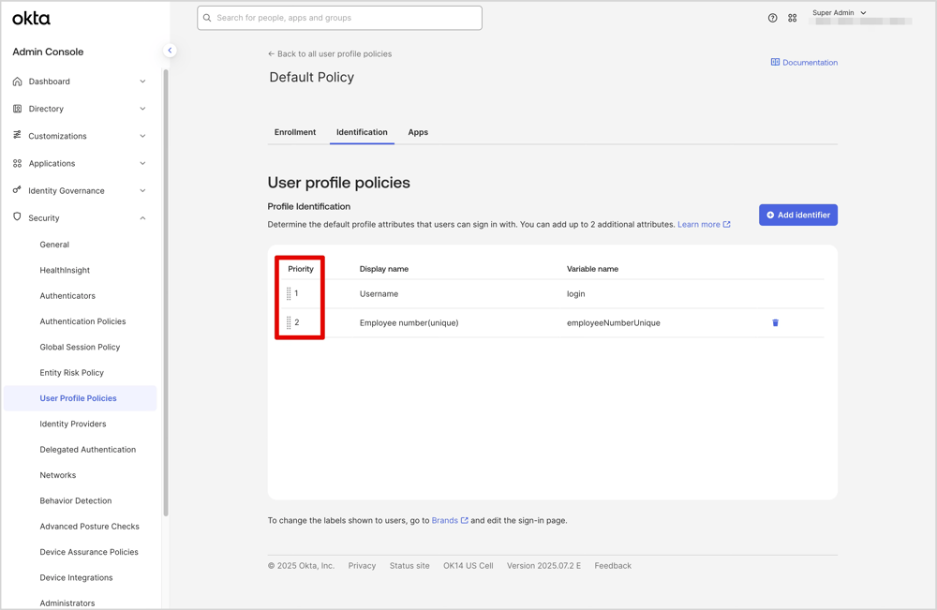Go to Networks page

tap(58, 476)
